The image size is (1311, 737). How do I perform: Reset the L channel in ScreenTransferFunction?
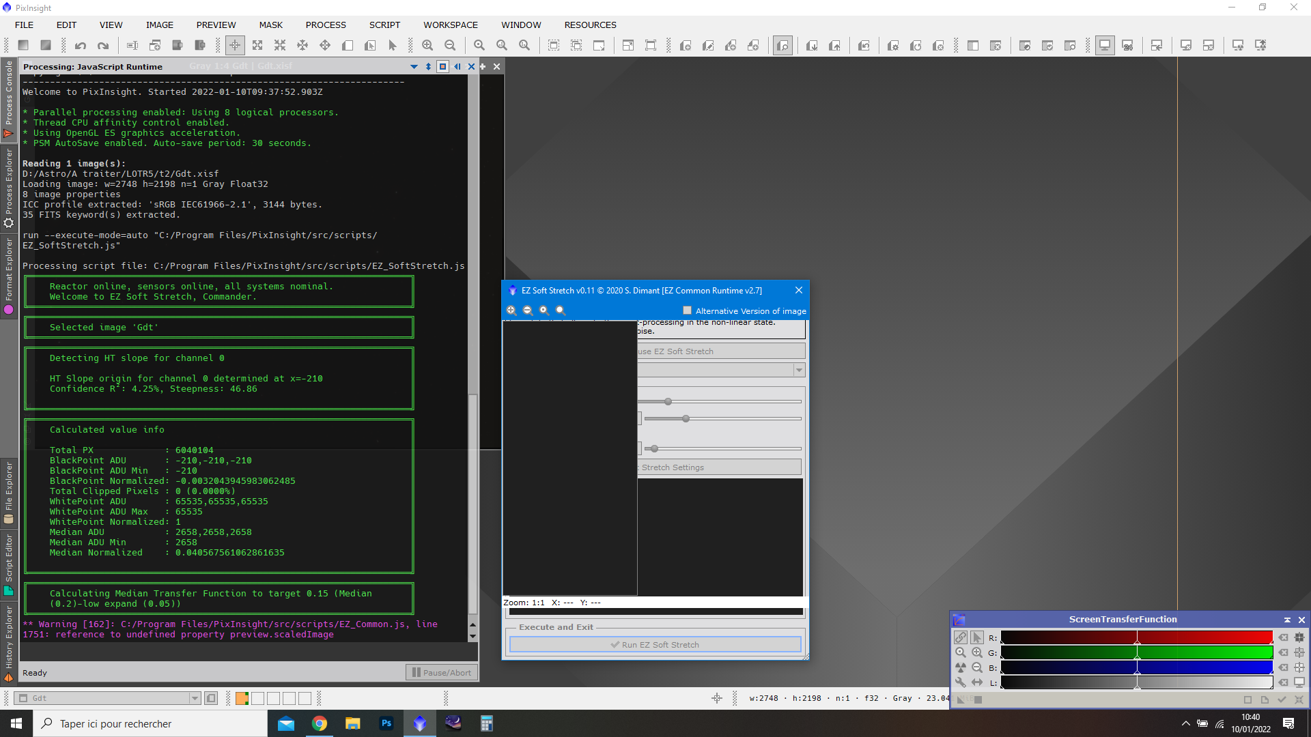point(1283,682)
